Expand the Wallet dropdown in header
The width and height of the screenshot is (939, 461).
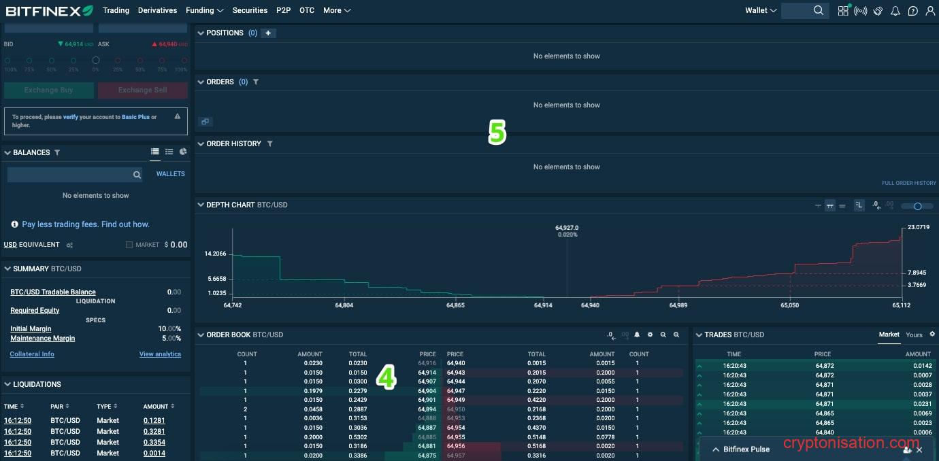760,10
